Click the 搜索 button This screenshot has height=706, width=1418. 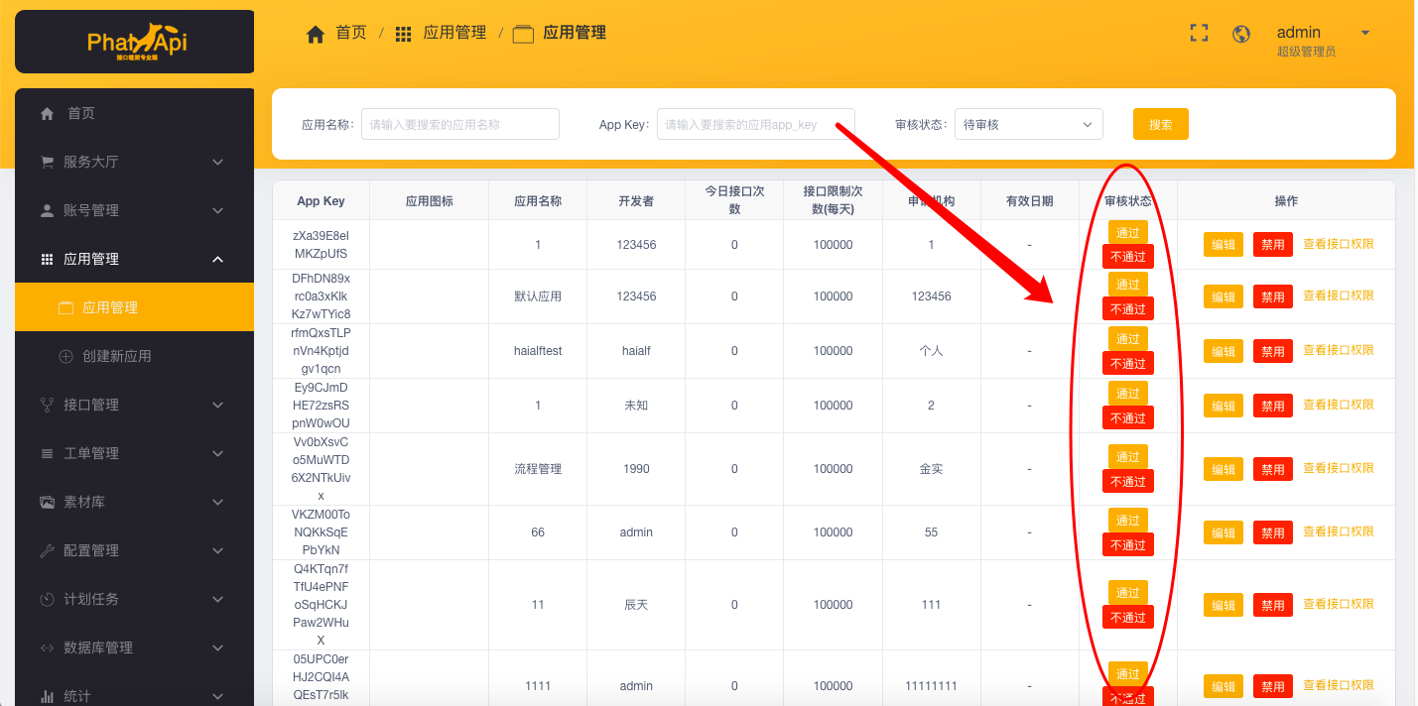[1161, 124]
